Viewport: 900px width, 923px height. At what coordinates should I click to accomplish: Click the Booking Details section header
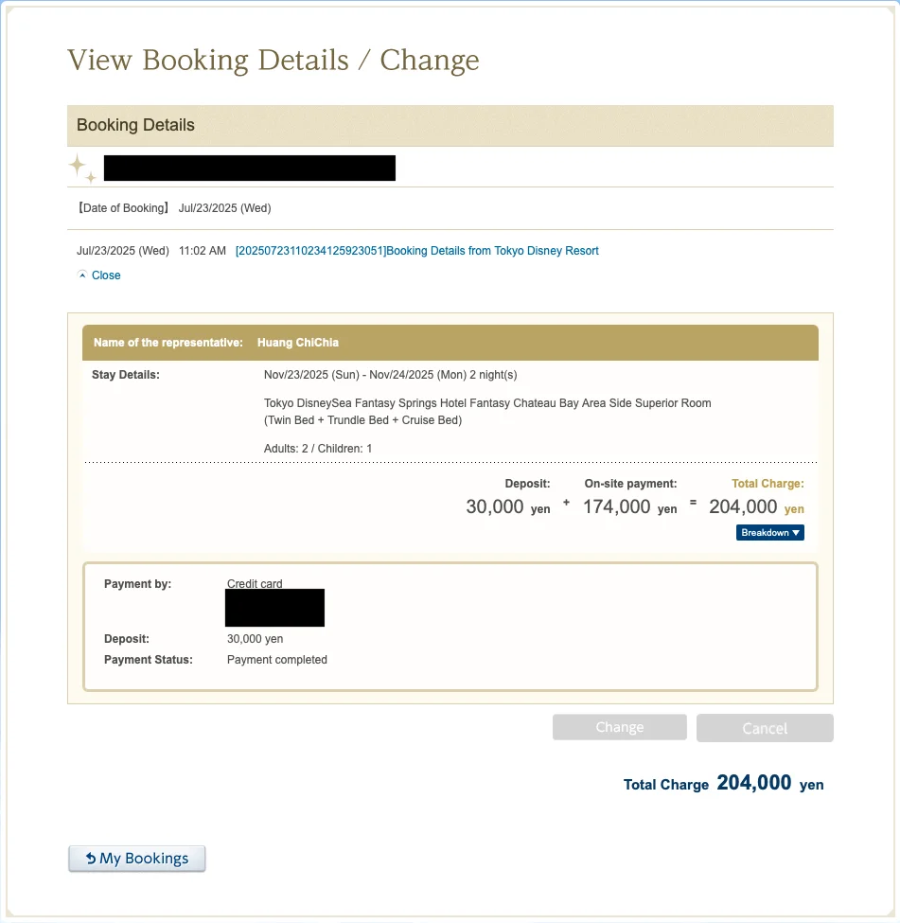coord(135,125)
